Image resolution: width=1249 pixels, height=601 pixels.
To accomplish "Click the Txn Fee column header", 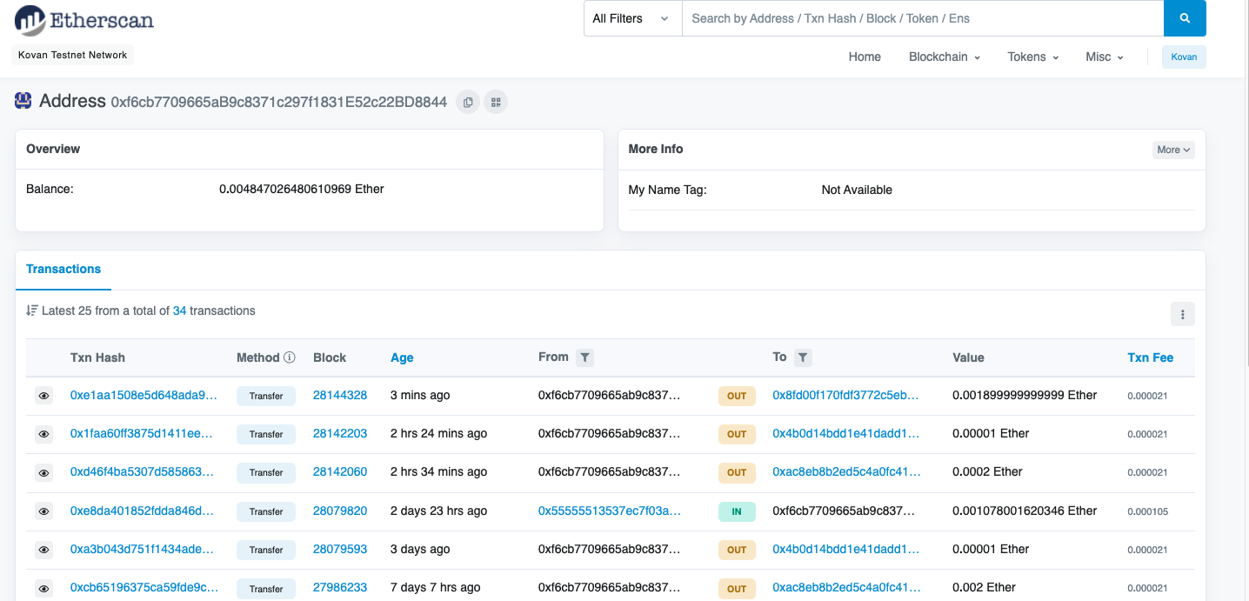I will point(1151,357).
